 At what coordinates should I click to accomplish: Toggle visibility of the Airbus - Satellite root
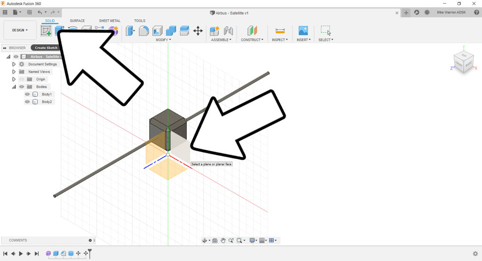pos(16,56)
